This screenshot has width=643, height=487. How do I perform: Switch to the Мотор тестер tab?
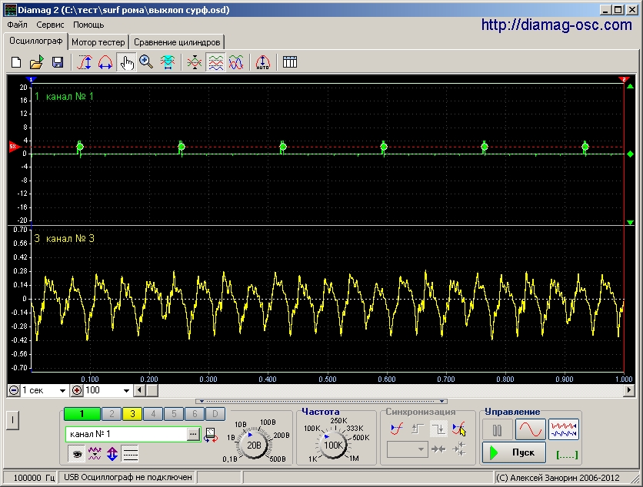98,42
